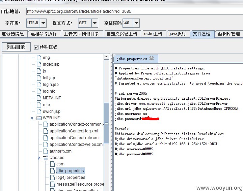
Task: Click the '# sql server2005' comment line
Action: [131, 93]
